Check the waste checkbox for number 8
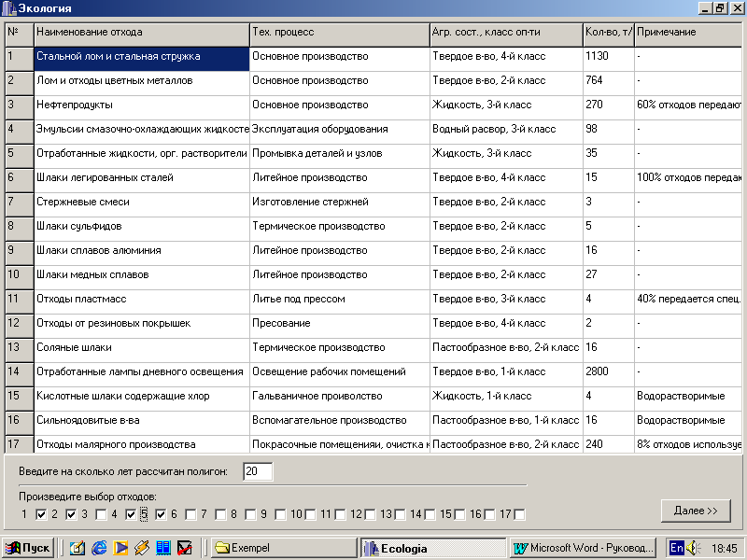Screen dimensions: 747x560 click(x=250, y=514)
